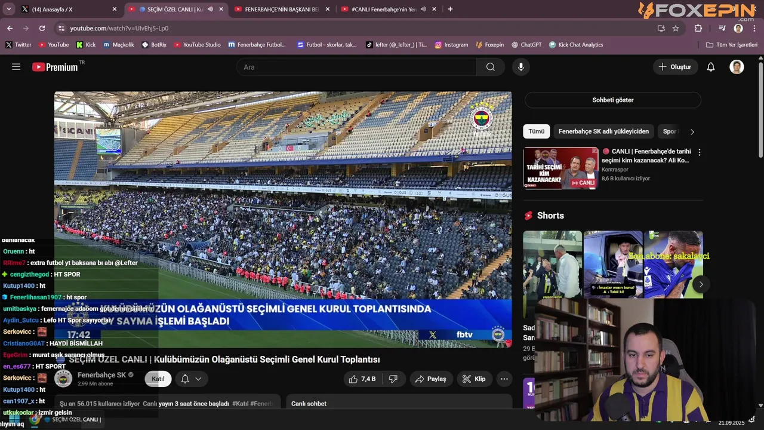Click the Katıl join button
This screenshot has height=430, width=764.
tap(158, 379)
